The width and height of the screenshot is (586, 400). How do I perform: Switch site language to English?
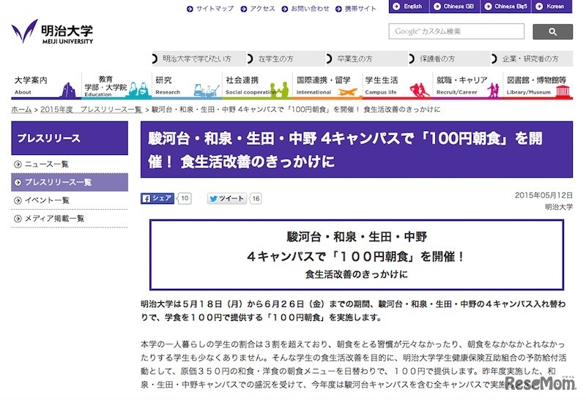409,7
